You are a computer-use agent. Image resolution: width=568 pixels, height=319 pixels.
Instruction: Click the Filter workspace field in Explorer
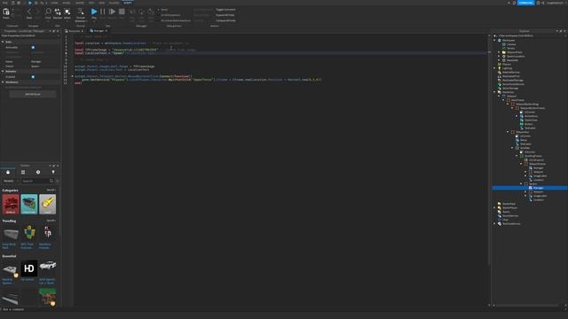pyautogui.click(x=529, y=35)
